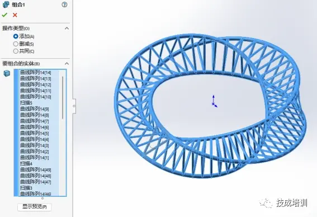Select the 共同(C) operation type
The width and height of the screenshot is (317, 217).
[16, 51]
